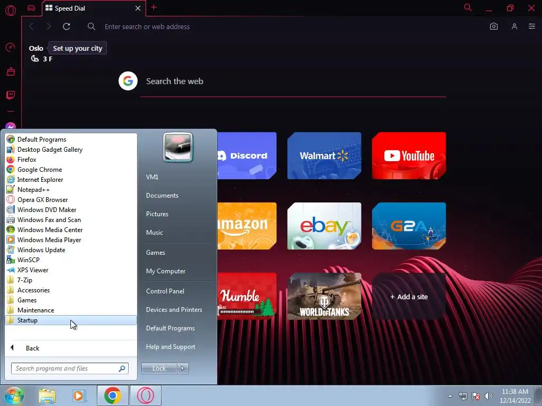Open Windows Media Player taskbar icon
The height and width of the screenshot is (406, 542).
pyautogui.click(x=78, y=396)
